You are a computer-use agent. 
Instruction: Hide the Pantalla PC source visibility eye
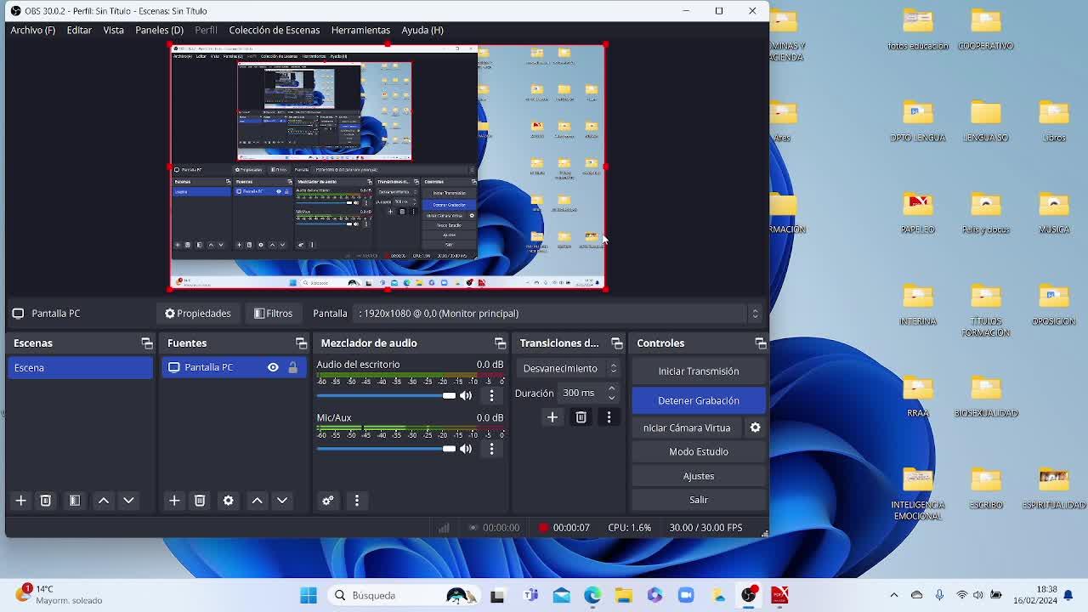tap(273, 367)
